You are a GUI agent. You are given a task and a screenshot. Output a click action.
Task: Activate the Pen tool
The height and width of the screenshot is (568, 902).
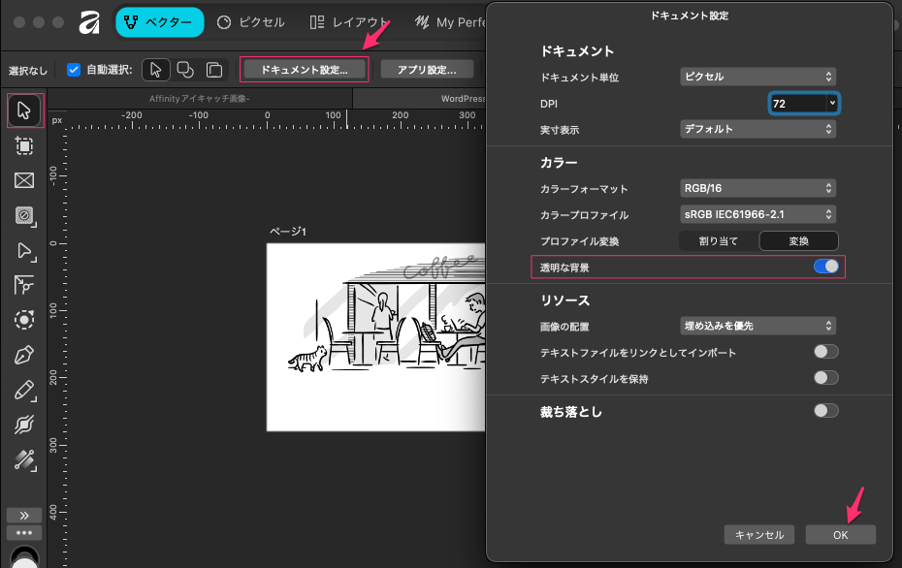[x=24, y=355]
